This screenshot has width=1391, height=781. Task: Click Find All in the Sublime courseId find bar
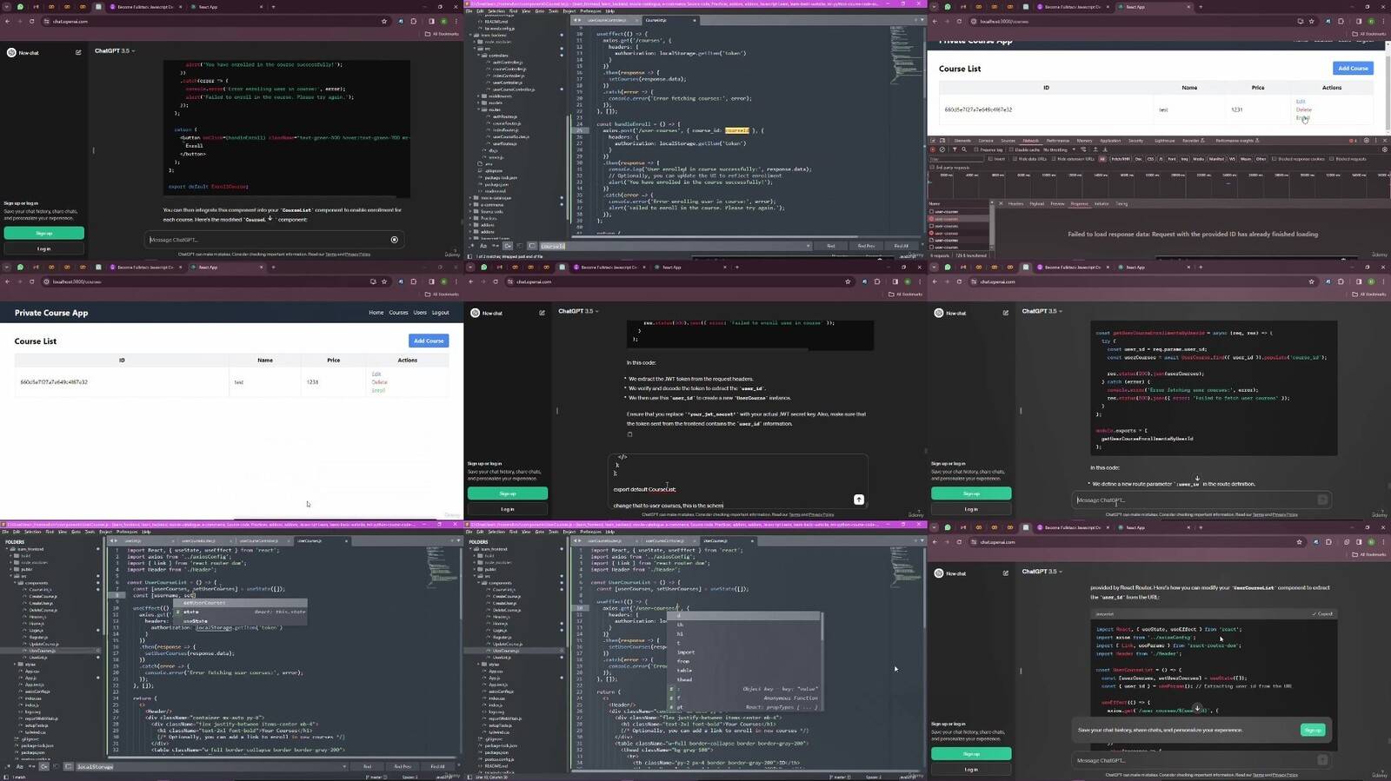[902, 246]
